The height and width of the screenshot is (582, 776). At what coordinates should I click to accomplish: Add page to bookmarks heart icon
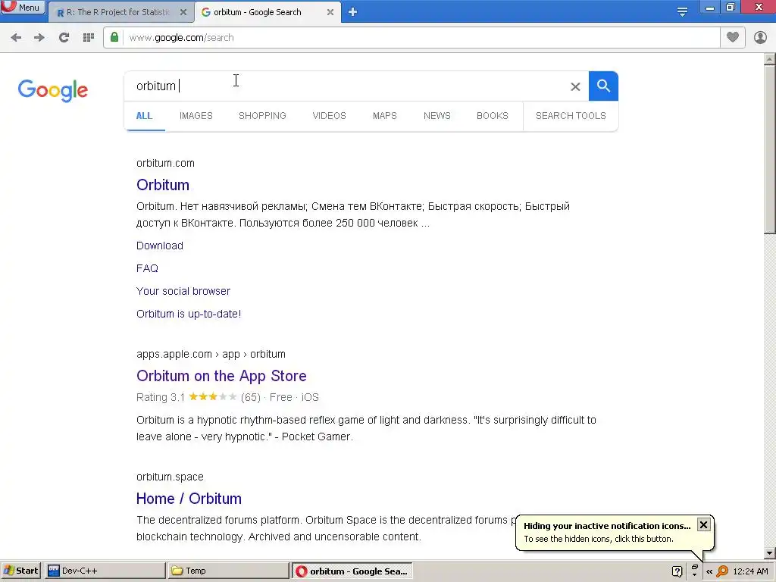coord(733,37)
